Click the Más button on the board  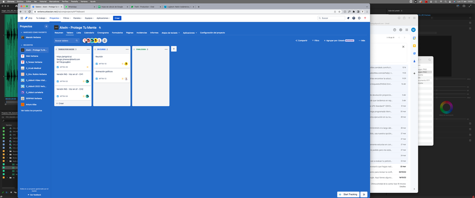pyautogui.click(x=362, y=40)
